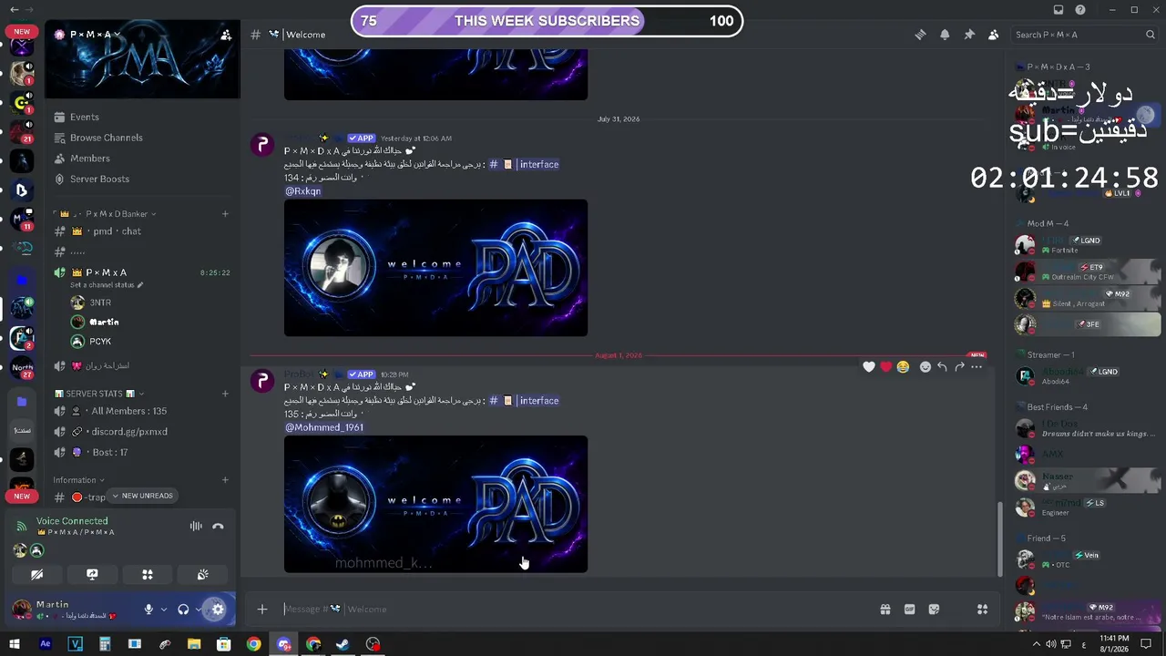Open the sticker picker
The image size is (1166, 656).
click(934, 610)
